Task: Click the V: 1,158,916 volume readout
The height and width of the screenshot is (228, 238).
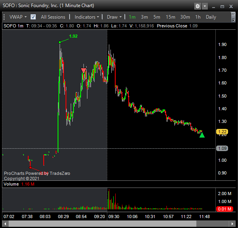Action: [x=141, y=26]
